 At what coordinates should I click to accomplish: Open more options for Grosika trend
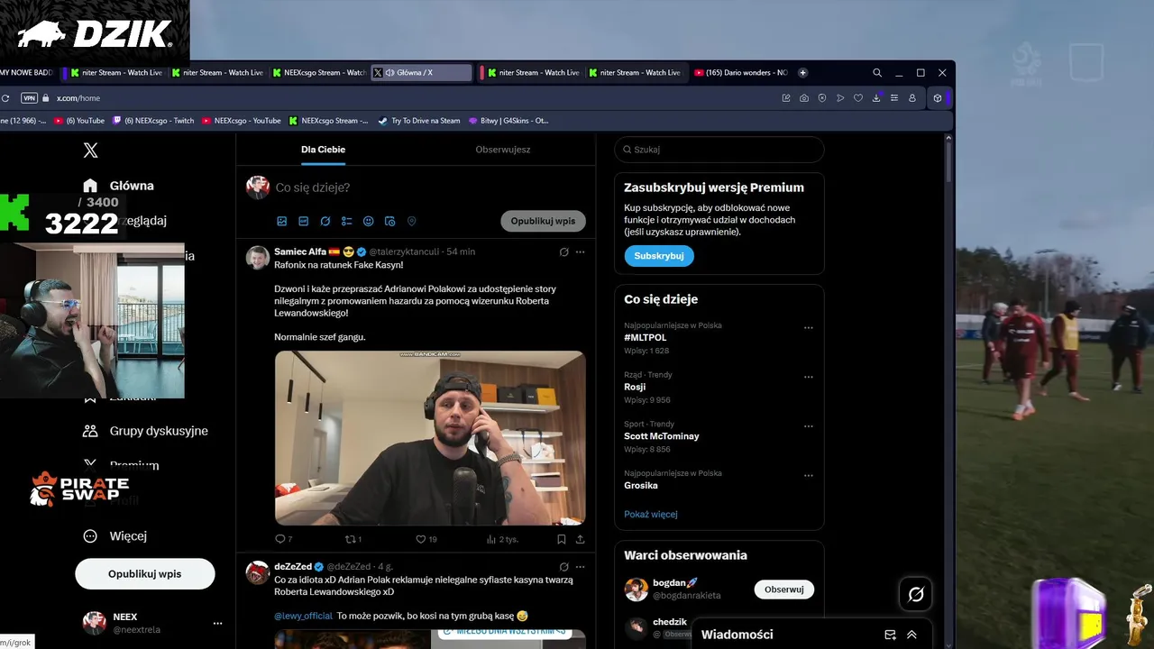coord(809,475)
